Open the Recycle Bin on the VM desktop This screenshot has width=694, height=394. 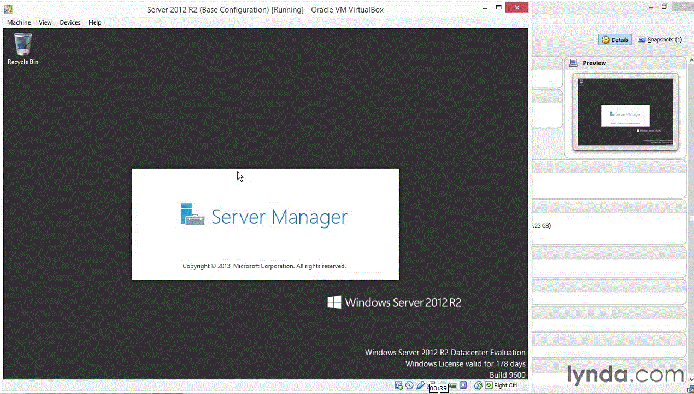[22, 49]
